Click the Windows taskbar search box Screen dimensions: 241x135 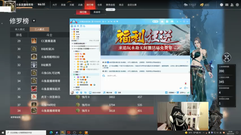[26, 133]
